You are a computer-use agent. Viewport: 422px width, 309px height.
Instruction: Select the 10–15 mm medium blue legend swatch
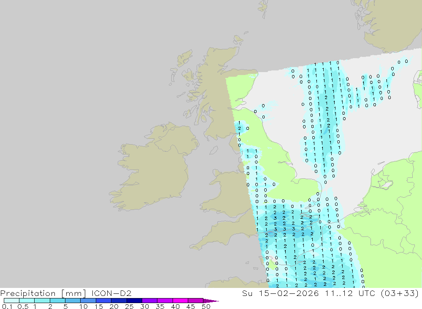tap(88, 301)
